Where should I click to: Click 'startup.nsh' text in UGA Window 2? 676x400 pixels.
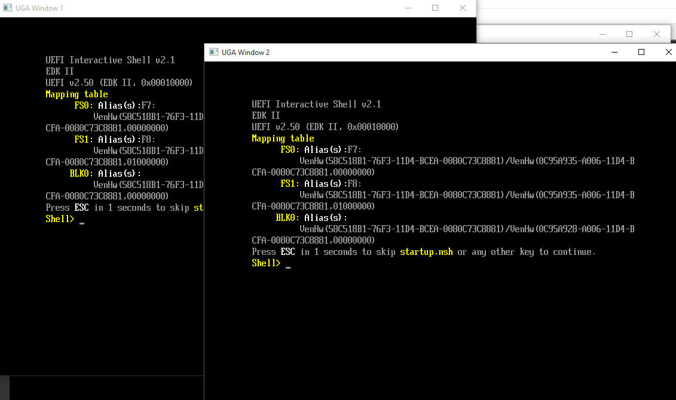(x=426, y=252)
